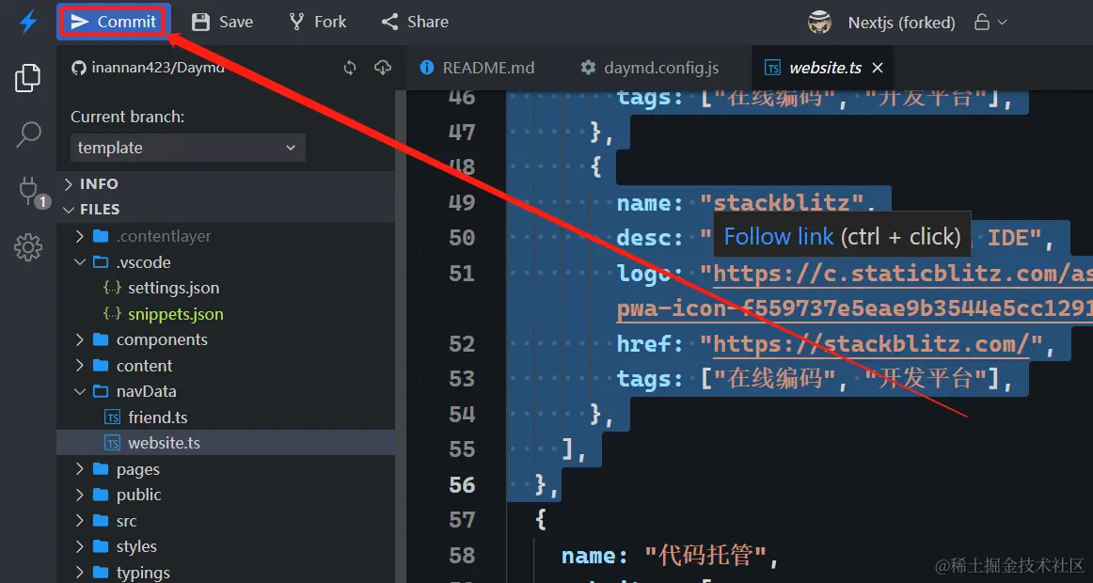Open the Search sidebar icon
Image resolution: width=1093 pixels, height=583 pixels.
coord(28,134)
